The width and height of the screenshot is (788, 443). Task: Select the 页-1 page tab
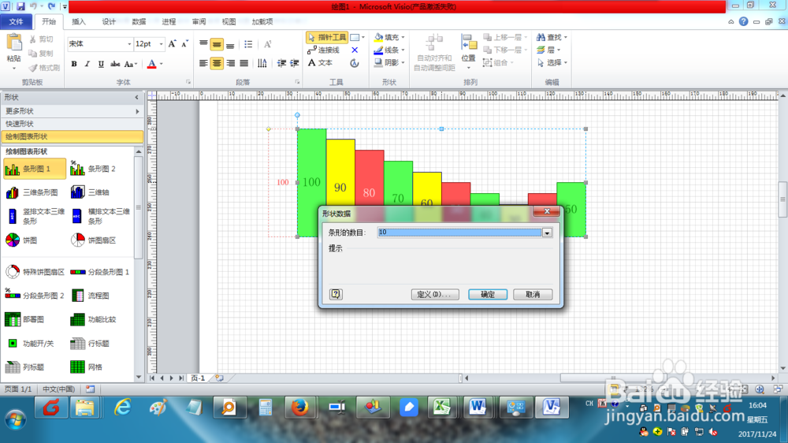coord(198,378)
